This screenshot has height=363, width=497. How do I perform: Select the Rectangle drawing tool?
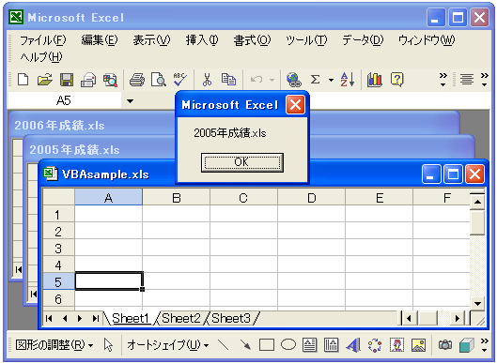coord(267,345)
